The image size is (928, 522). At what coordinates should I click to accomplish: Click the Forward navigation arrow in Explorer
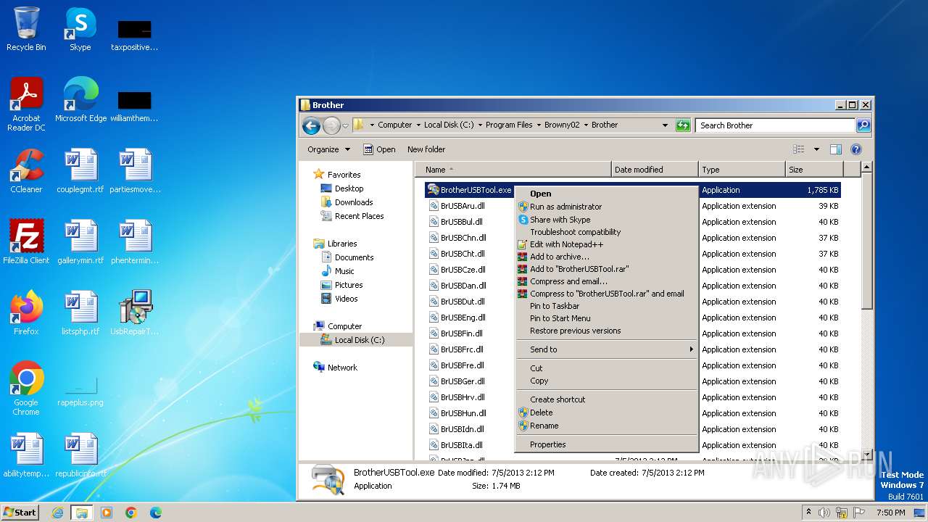coord(331,125)
